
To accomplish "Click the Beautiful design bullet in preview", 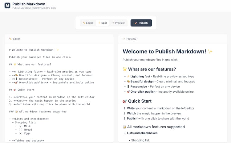I will click(x=161, y=82).
